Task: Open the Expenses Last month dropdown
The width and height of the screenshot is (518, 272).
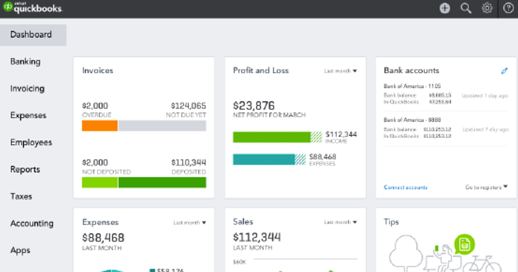Action: [x=190, y=223]
